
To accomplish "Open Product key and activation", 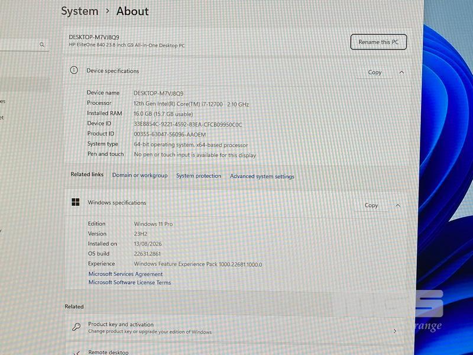I will point(235,328).
